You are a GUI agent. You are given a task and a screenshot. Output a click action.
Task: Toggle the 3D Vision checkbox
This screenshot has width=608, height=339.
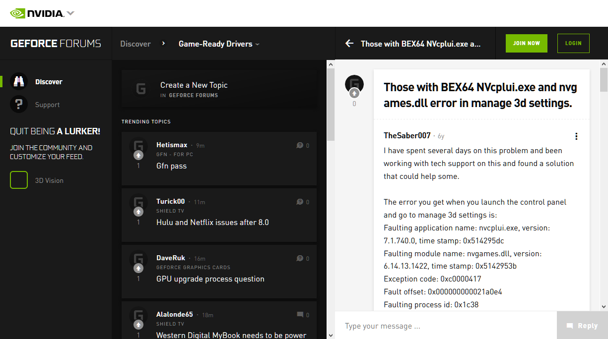[19, 180]
